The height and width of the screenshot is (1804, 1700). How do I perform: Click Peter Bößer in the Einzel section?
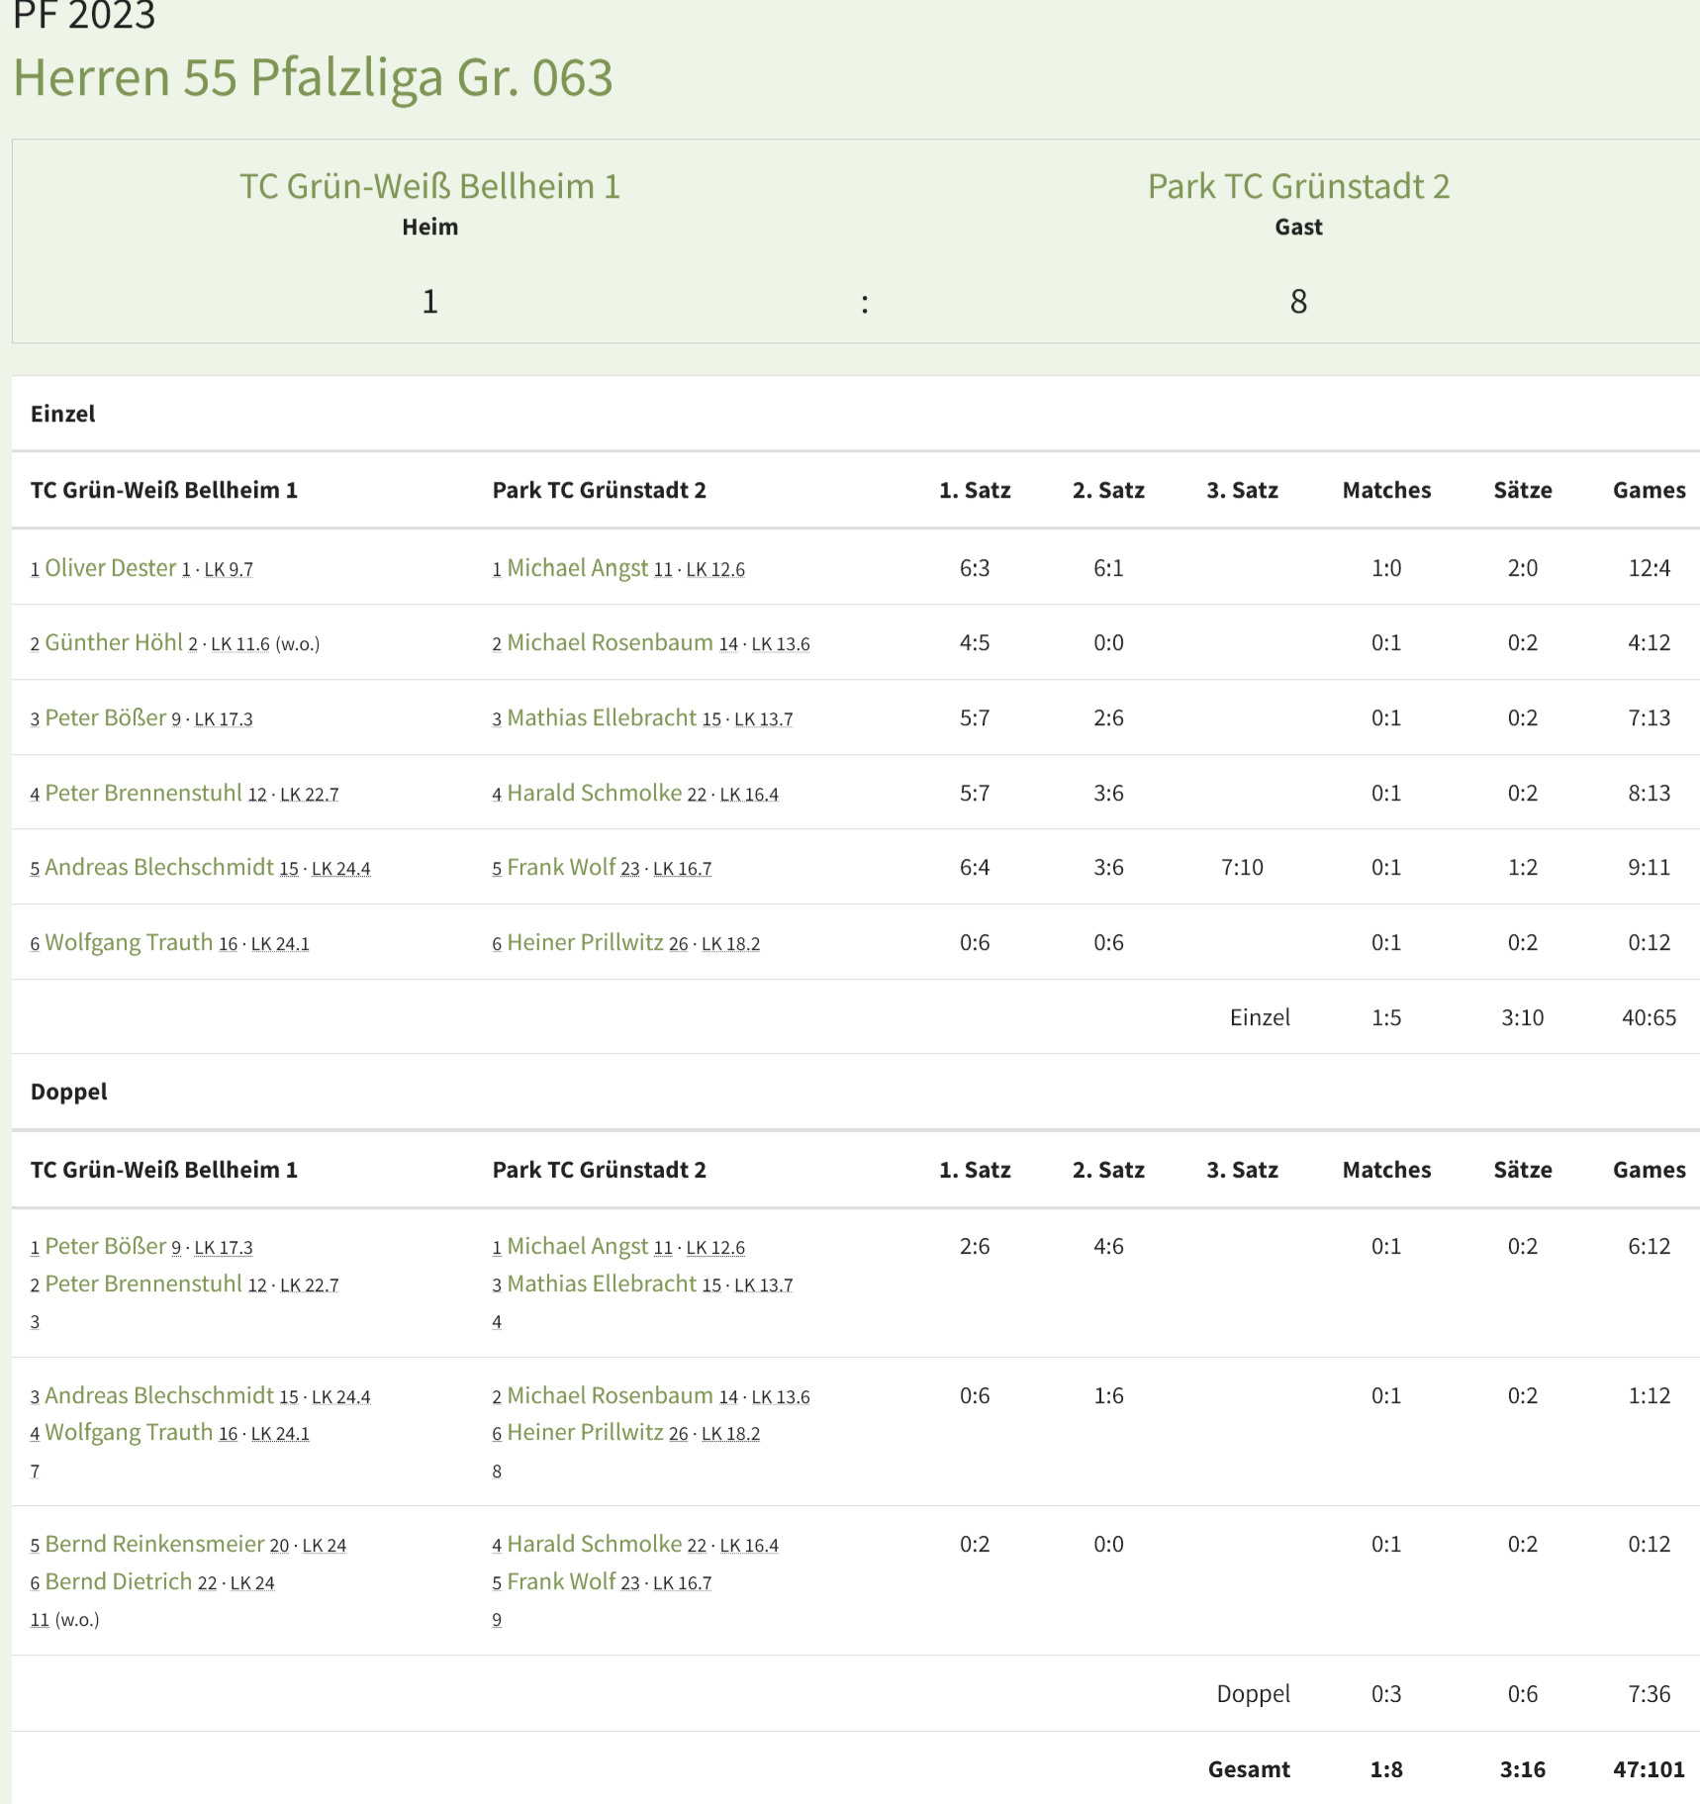[105, 718]
